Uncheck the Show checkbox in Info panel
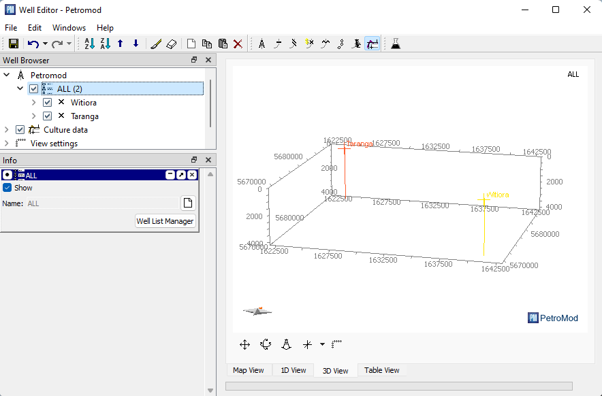This screenshot has width=602, height=396. tap(7, 188)
